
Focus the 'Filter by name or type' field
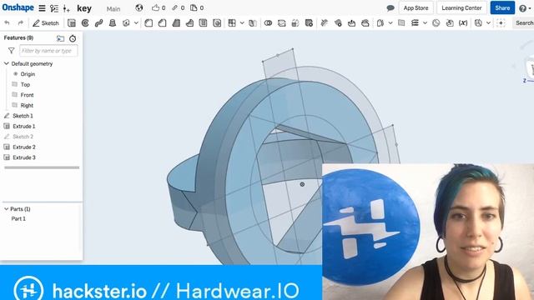point(48,51)
